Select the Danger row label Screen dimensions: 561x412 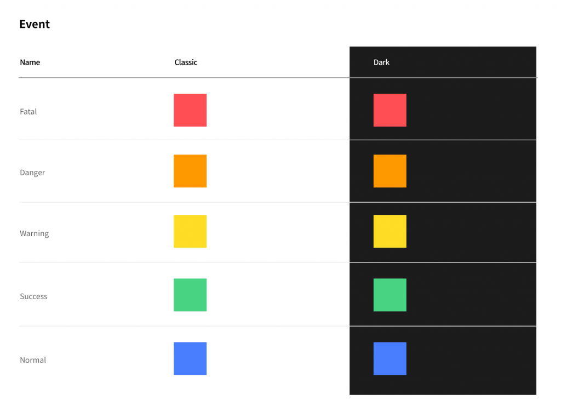32,173
